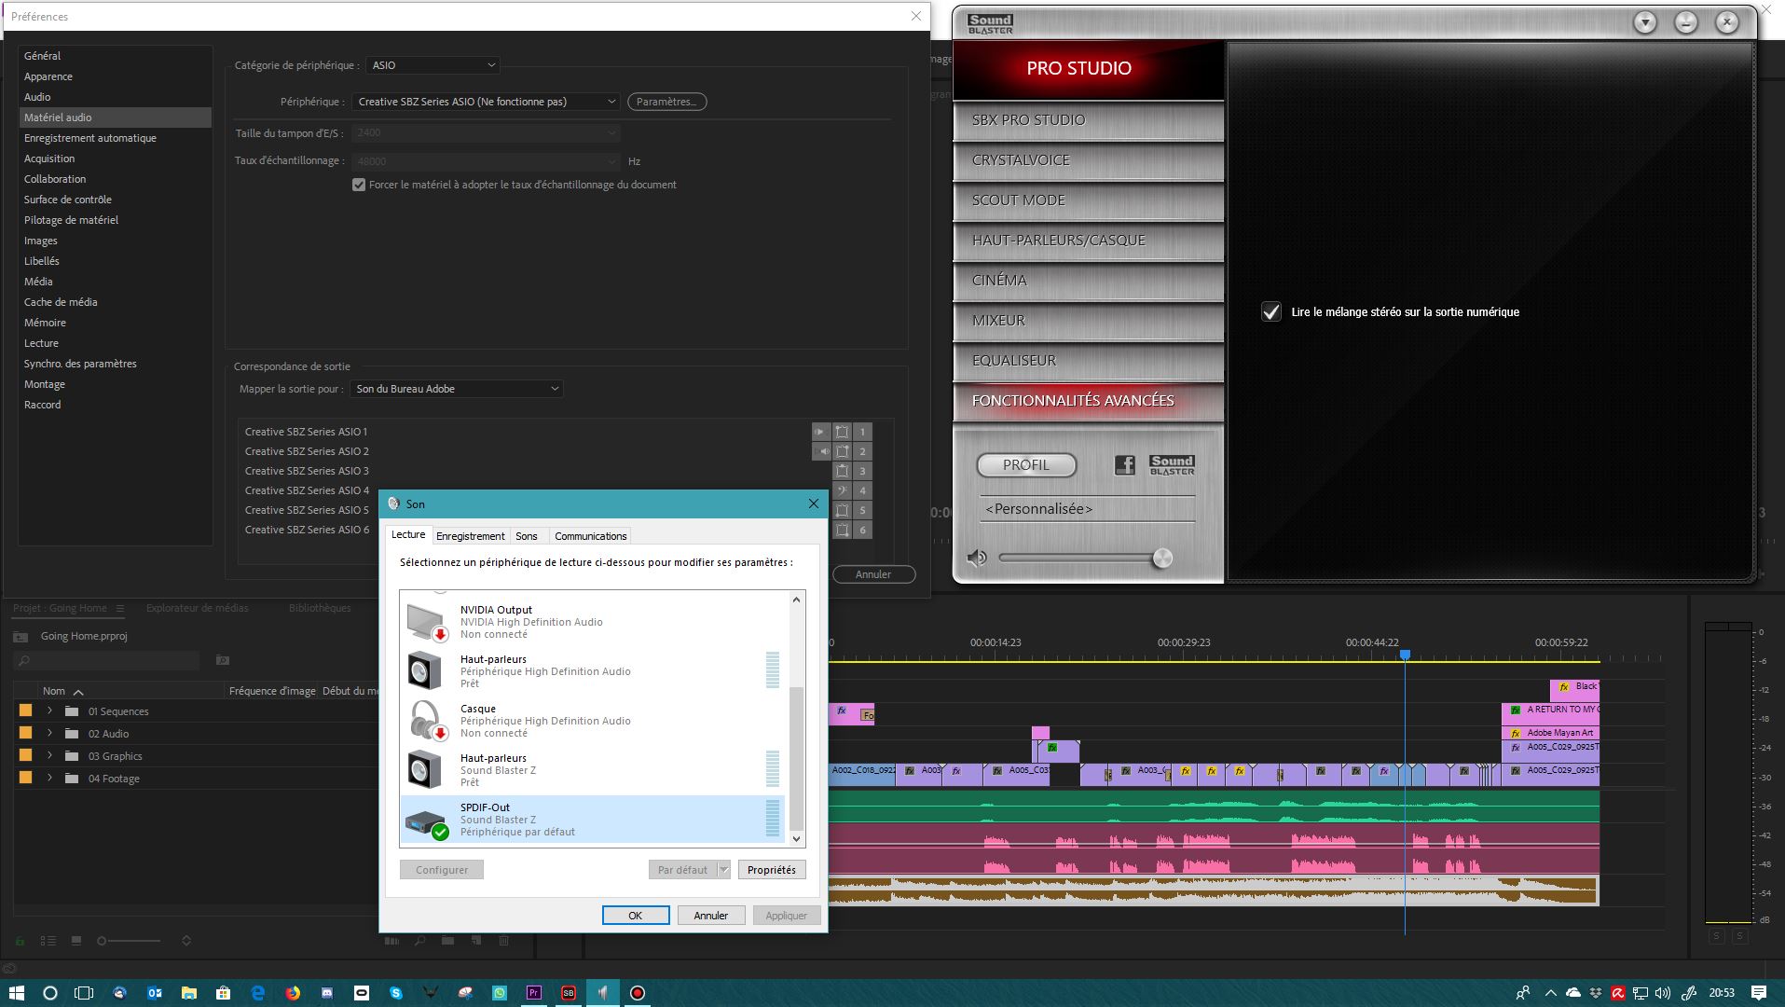The width and height of the screenshot is (1785, 1007).
Task: Select 'Cache de média' in Préférences sidebar
Action: point(115,302)
